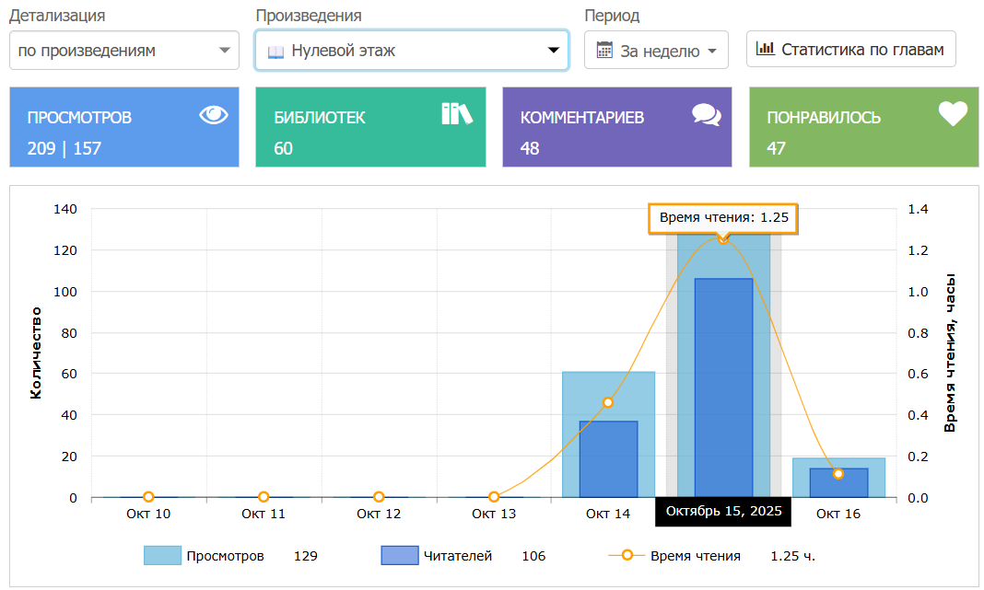
Task: Click the reading time point on Окт 10
Action: tap(148, 497)
